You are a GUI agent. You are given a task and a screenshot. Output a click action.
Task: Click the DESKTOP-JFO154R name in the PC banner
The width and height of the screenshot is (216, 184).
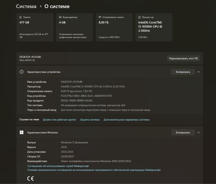(30, 57)
